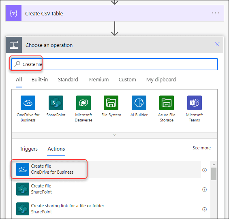The width and height of the screenshot is (229, 219).
Task: Show info for SharePoint Create file action
Action: [204, 189]
